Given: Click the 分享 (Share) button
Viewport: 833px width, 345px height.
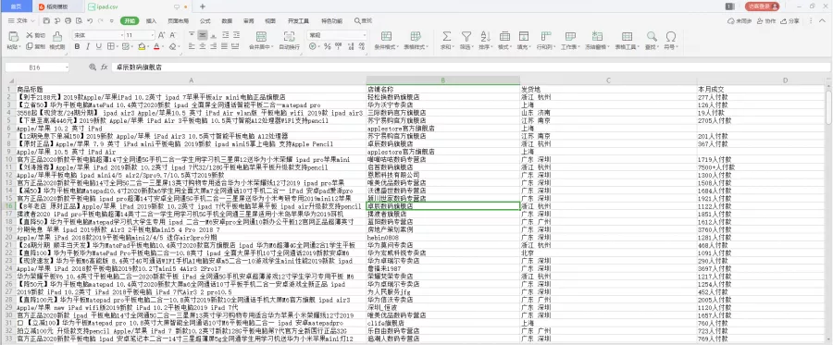Looking at the screenshot, I should click(790, 20).
